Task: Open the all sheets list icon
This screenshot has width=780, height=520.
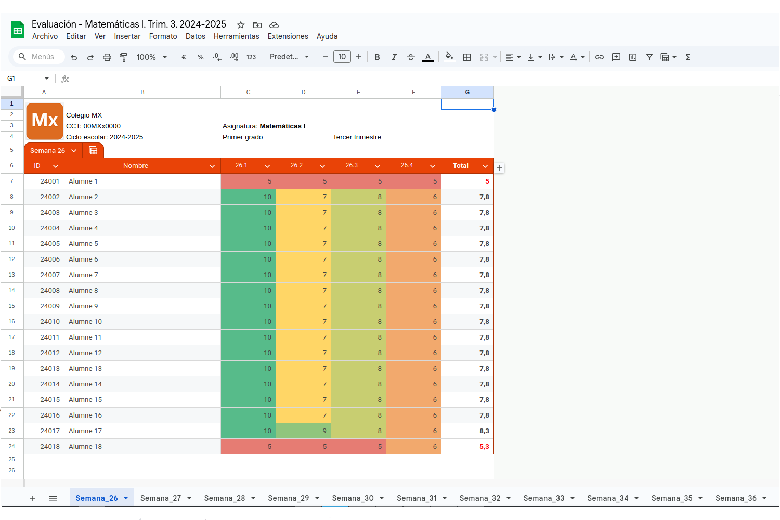Action: click(53, 498)
